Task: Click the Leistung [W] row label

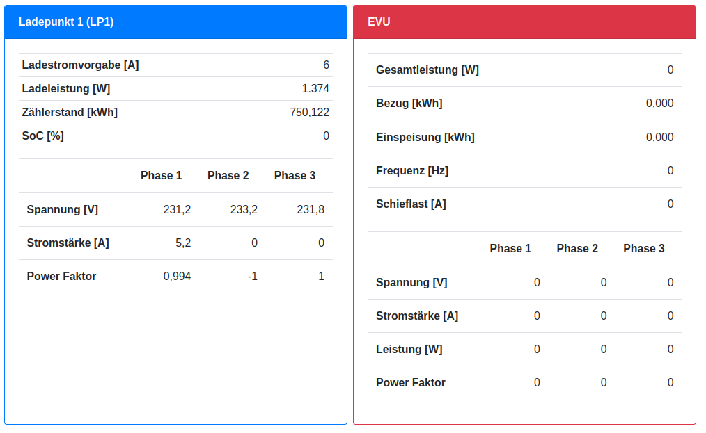Action: pos(409,350)
